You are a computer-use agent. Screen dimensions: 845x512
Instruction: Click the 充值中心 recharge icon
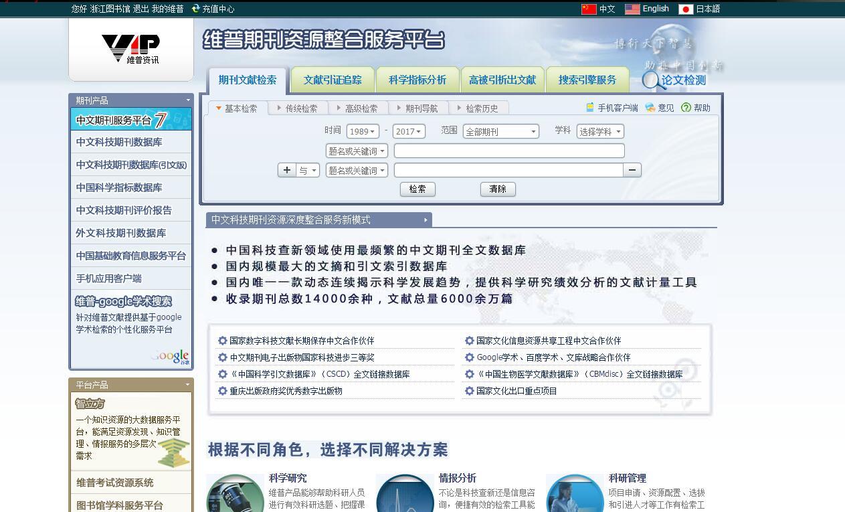click(195, 9)
